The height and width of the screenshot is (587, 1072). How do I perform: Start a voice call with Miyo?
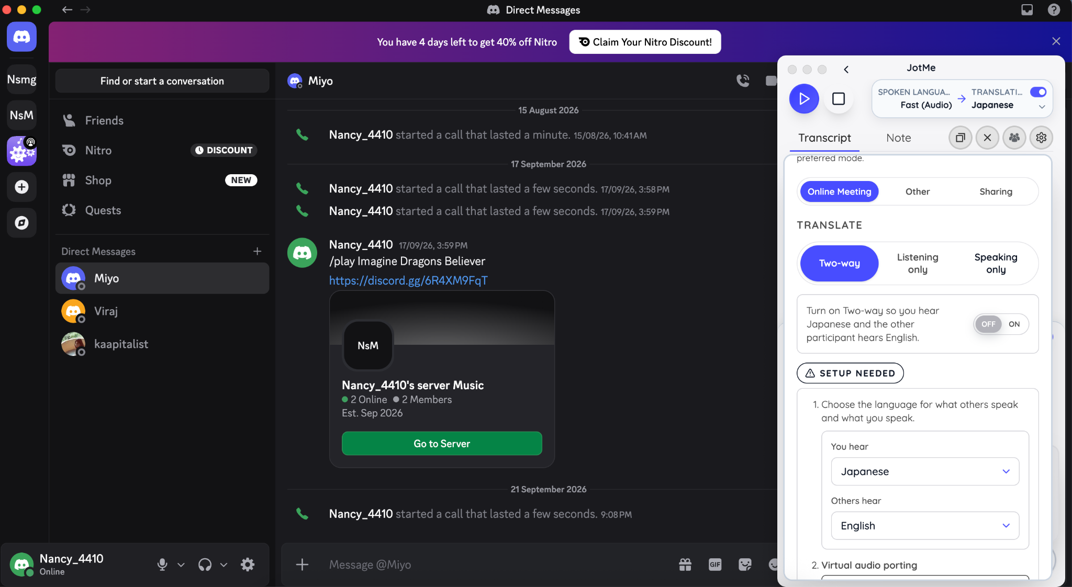743,81
